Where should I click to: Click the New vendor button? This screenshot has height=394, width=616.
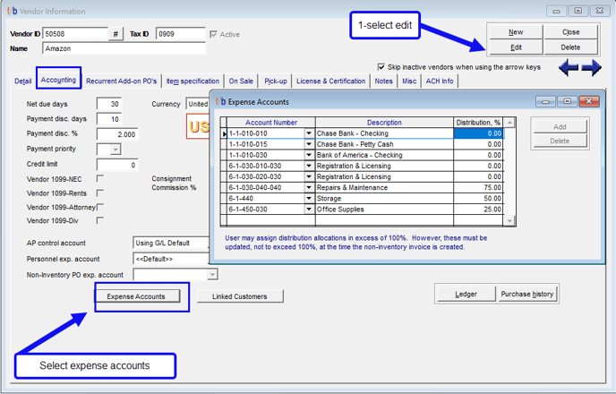point(516,32)
